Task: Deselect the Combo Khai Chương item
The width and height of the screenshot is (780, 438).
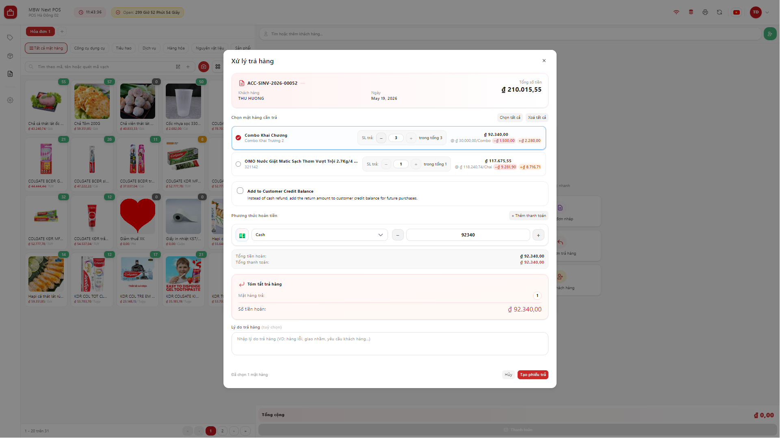Action: (238, 138)
